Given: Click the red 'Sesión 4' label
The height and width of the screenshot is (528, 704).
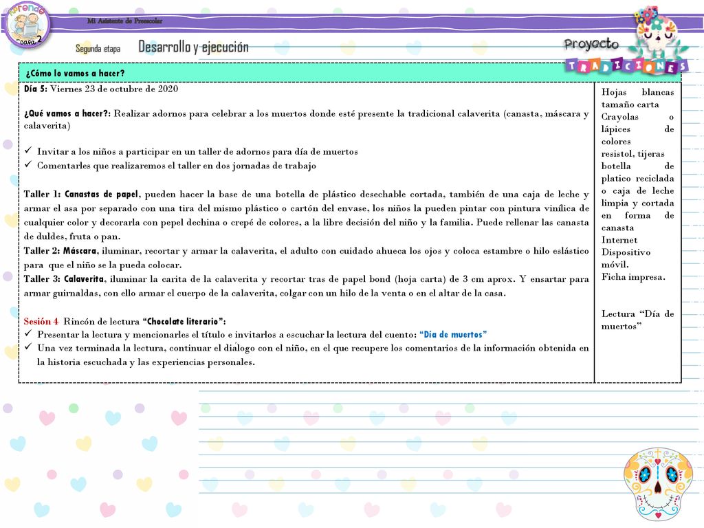Looking at the screenshot, I should pyautogui.click(x=41, y=322).
